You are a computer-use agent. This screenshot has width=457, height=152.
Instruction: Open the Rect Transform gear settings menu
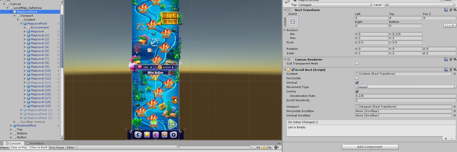click(455, 10)
